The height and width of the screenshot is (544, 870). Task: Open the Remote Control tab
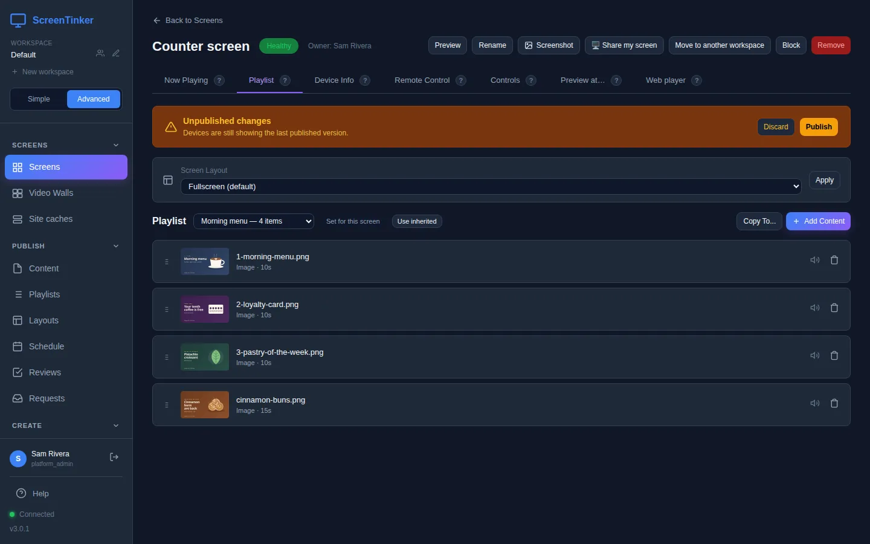pyautogui.click(x=422, y=80)
